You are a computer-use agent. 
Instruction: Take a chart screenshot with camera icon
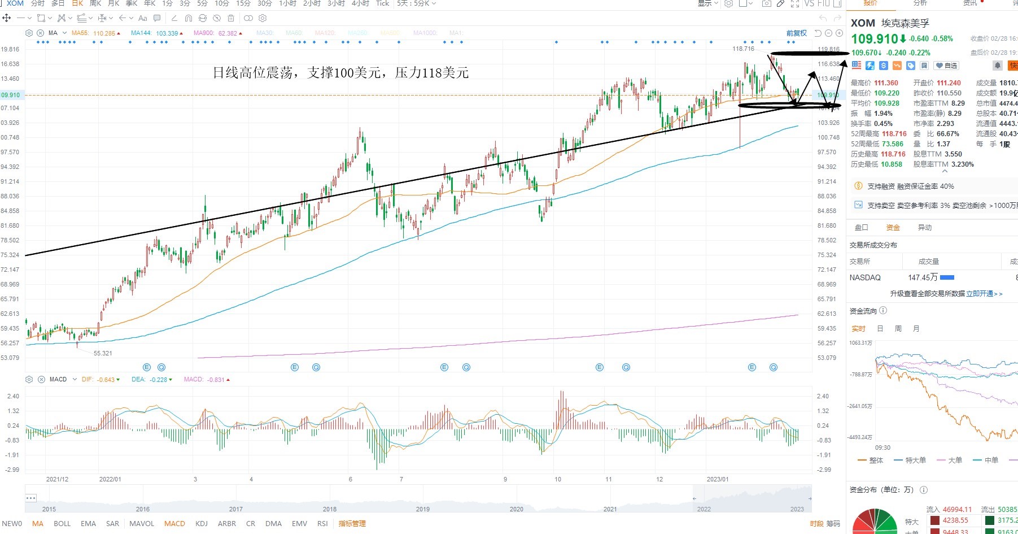click(x=766, y=3)
